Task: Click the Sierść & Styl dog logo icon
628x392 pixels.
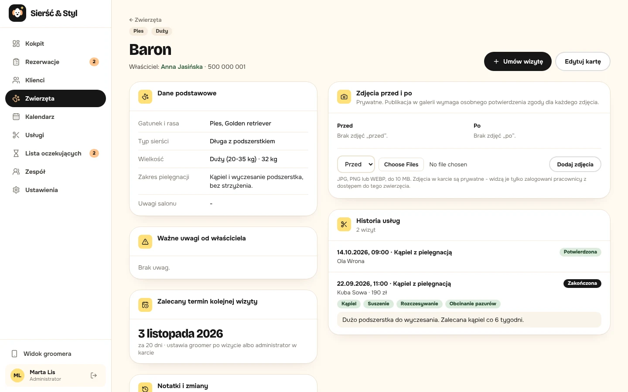Action: [x=17, y=13]
